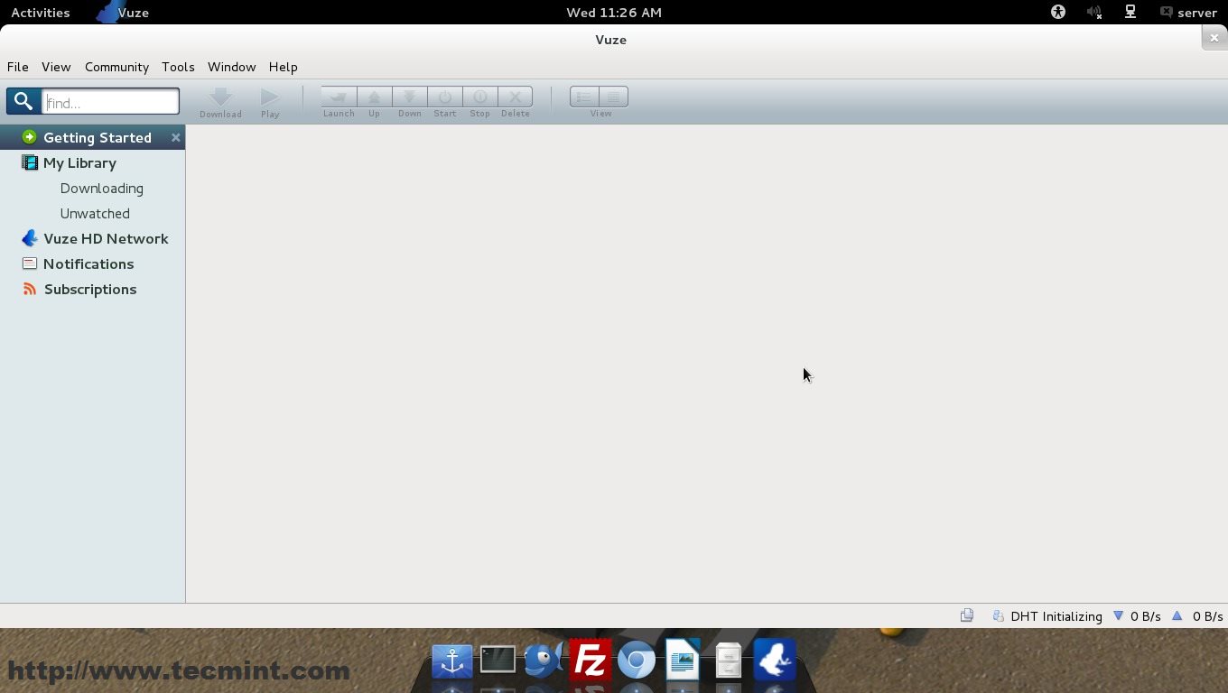Click the Start toolbar icon
The height and width of the screenshot is (693, 1228).
coord(444,97)
